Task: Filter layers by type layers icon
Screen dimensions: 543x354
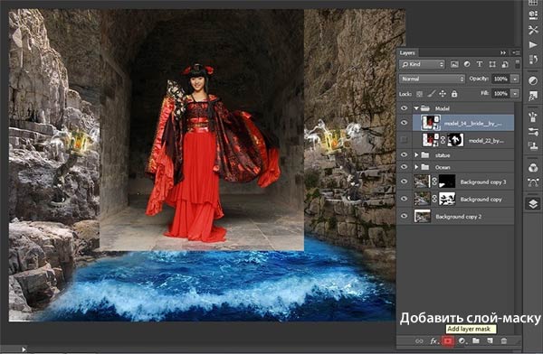Action: click(x=480, y=64)
